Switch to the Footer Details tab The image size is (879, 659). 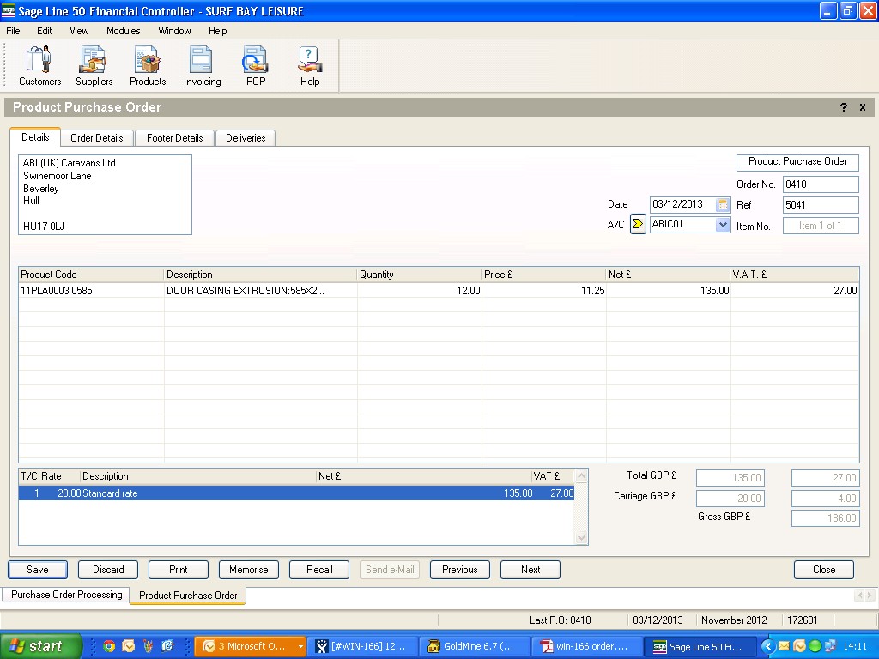click(x=175, y=138)
